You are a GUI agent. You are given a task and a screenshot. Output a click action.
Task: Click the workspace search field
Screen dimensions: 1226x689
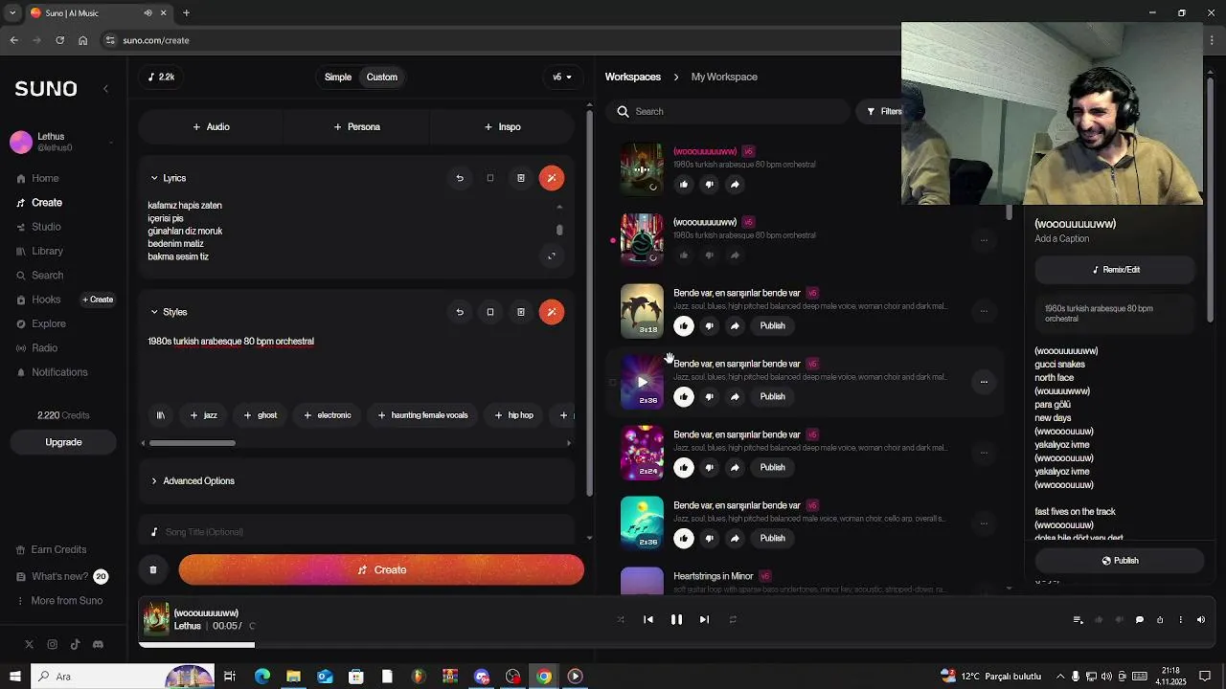click(x=728, y=112)
